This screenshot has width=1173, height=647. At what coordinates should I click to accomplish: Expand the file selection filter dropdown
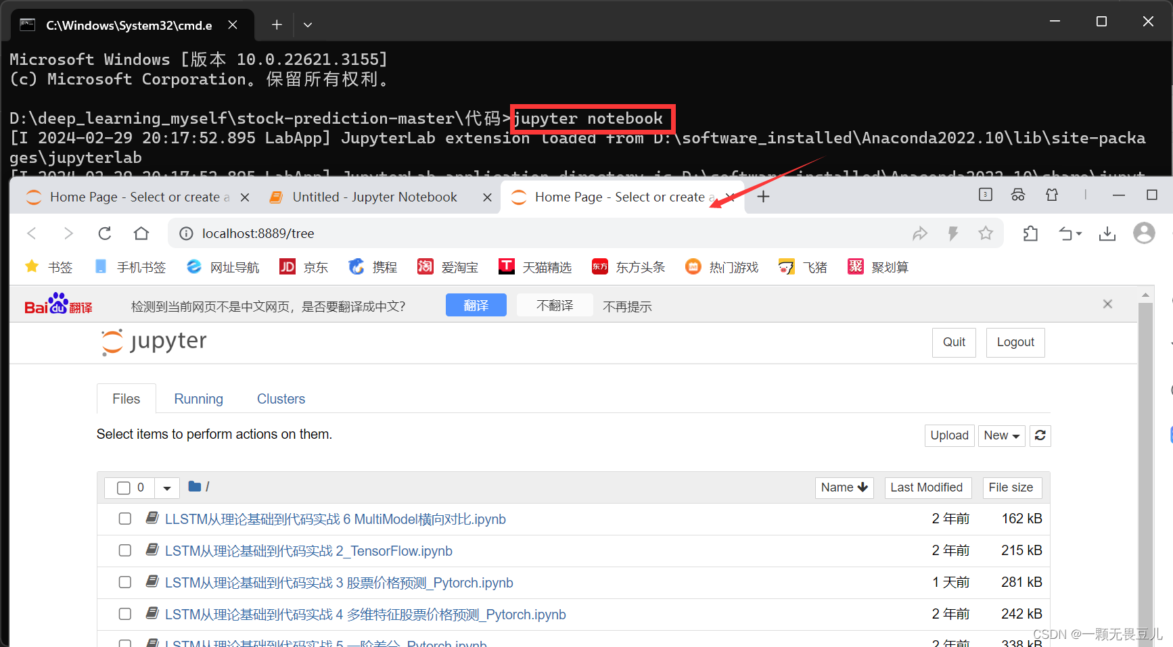click(x=166, y=487)
